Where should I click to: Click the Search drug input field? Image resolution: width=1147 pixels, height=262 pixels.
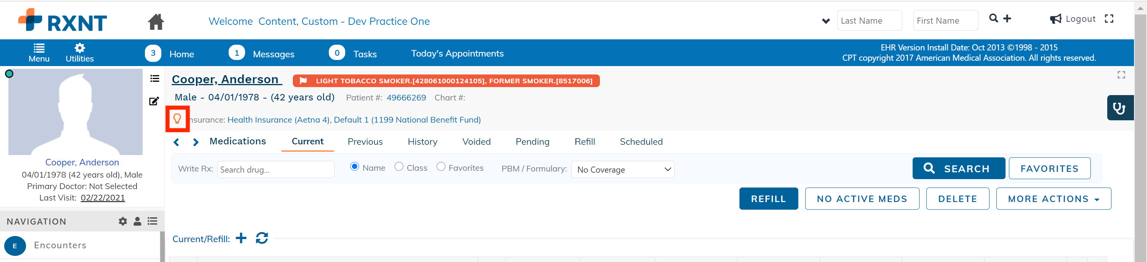(276, 170)
